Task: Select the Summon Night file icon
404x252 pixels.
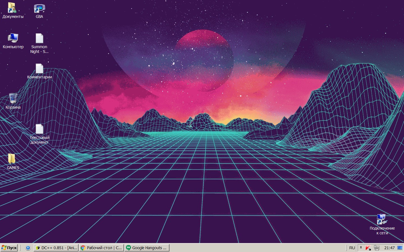Action: point(39,43)
